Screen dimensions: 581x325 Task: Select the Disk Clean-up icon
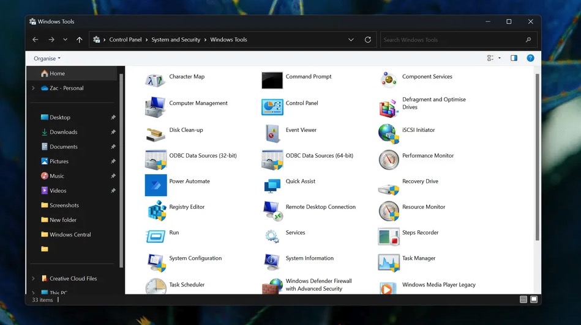pyautogui.click(x=156, y=134)
